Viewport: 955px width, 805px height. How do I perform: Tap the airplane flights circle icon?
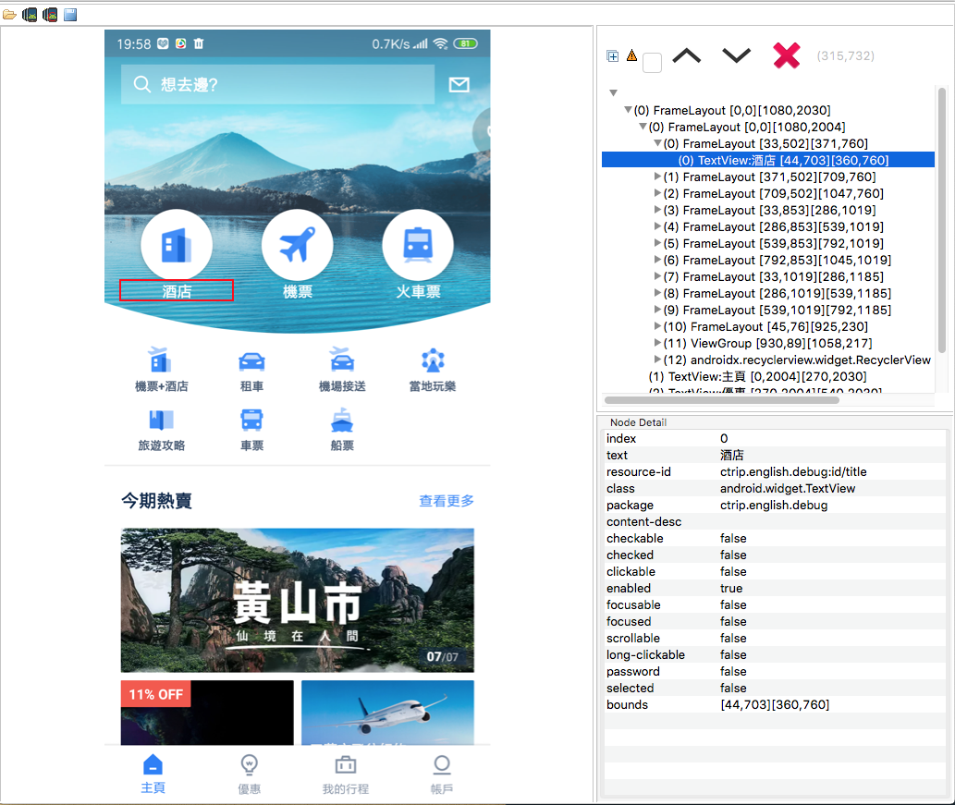(x=297, y=245)
